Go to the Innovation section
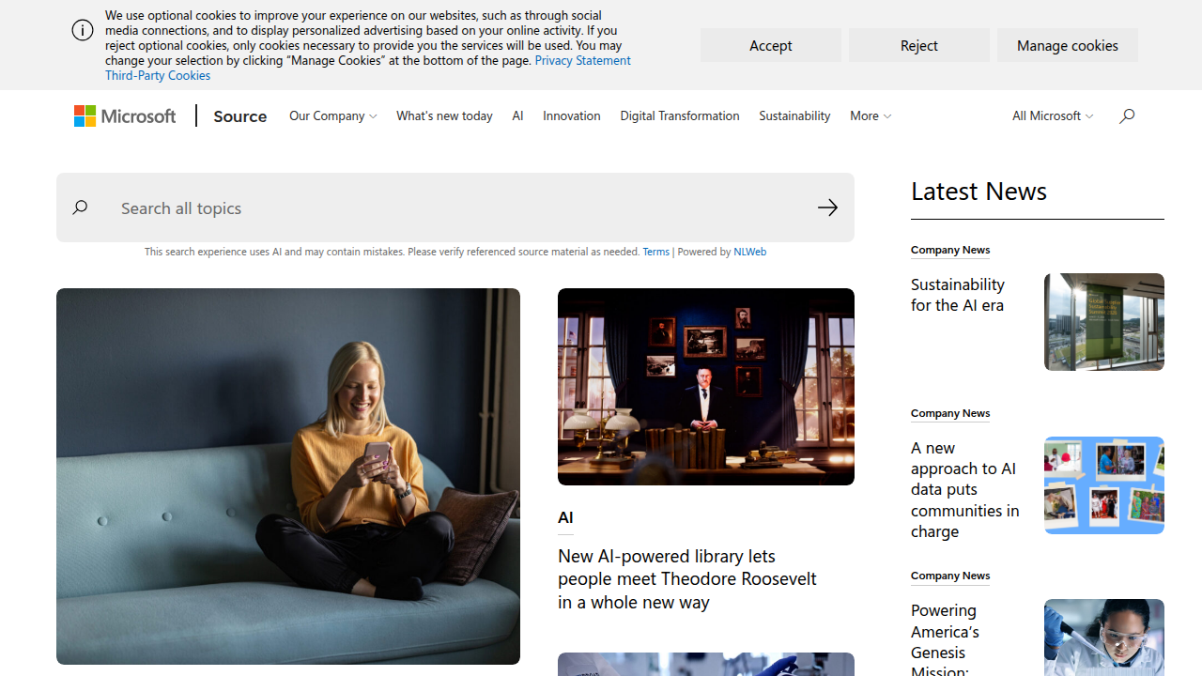The width and height of the screenshot is (1202, 676). 571,115
